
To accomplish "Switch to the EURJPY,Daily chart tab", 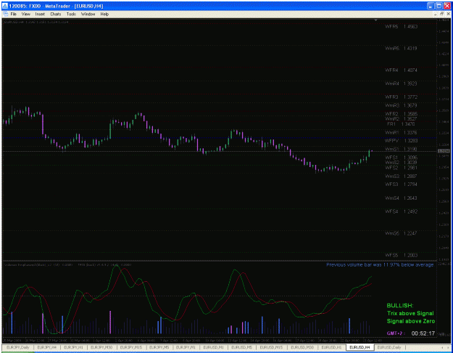I will 18,347.
